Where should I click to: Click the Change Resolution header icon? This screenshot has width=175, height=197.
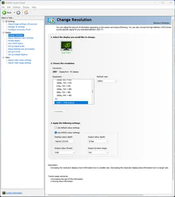pyautogui.click(x=51, y=21)
